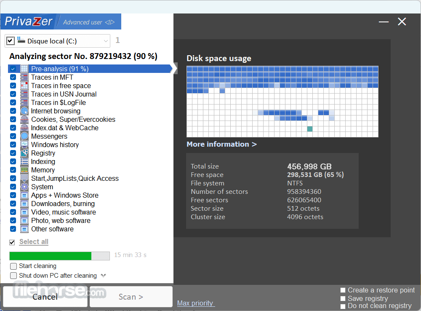Image resolution: width=421 pixels, height=311 pixels.
Task: Click the Cookies fingerprint icon
Action: (24, 119)
